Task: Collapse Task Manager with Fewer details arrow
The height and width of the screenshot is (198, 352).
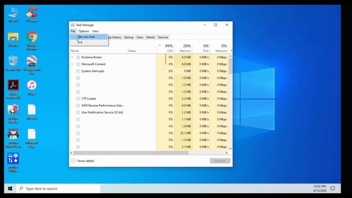Action: [x=73, y=161]
